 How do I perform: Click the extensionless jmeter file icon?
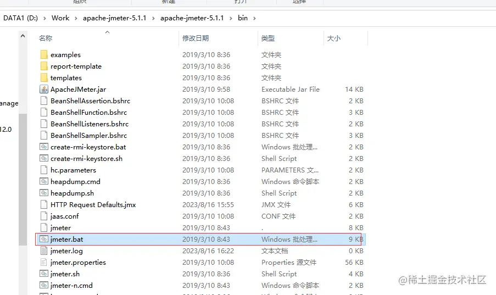click(x=44, y=227)
